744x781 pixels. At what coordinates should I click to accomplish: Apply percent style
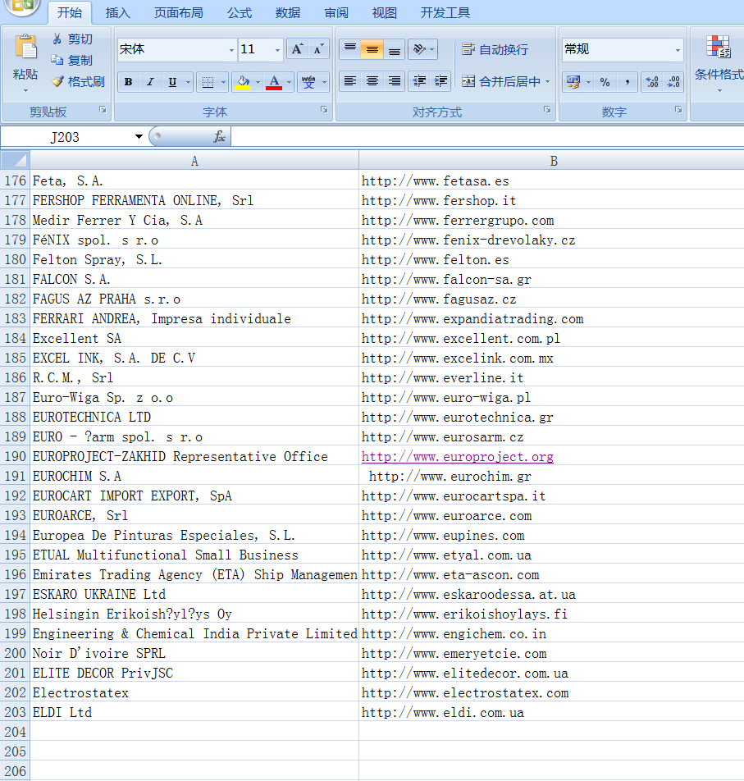point(605,82)
